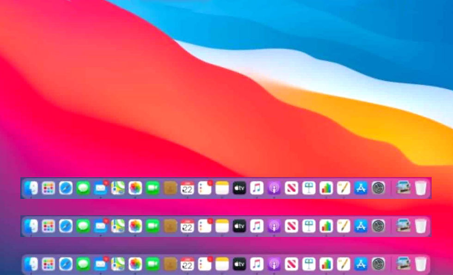
Task: Click Notes in the middle dock
Action: 222,226
